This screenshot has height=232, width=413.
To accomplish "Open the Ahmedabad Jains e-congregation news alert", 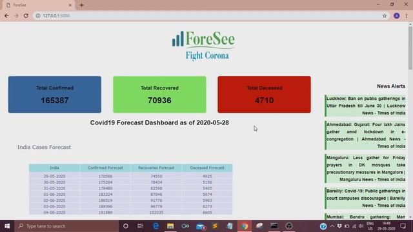I will point(365,135).
